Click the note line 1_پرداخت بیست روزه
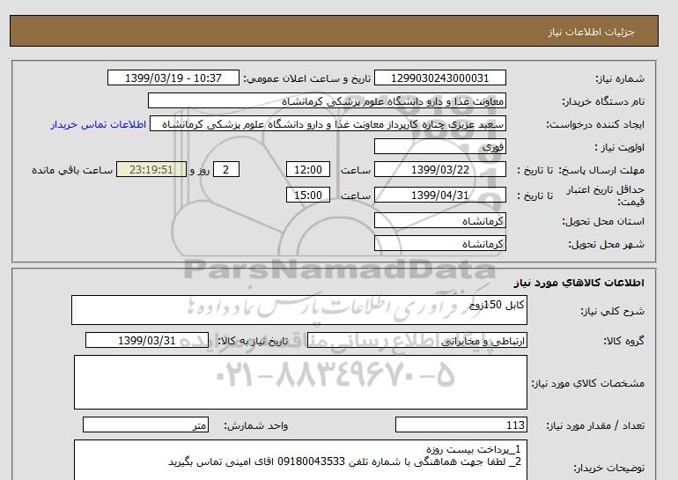The width and height of the screenshot is (678, 480). click(474, 449)
